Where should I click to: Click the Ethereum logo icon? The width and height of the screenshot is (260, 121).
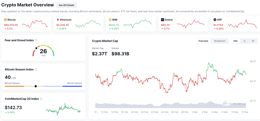58,20
